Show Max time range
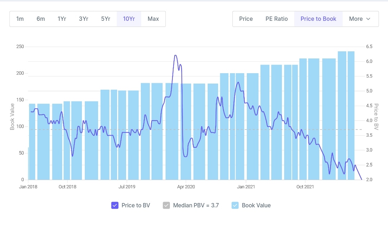 click(x=153, y=19)
